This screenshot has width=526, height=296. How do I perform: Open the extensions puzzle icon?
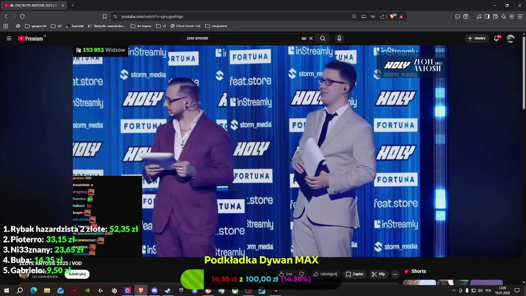pos(457,16)
